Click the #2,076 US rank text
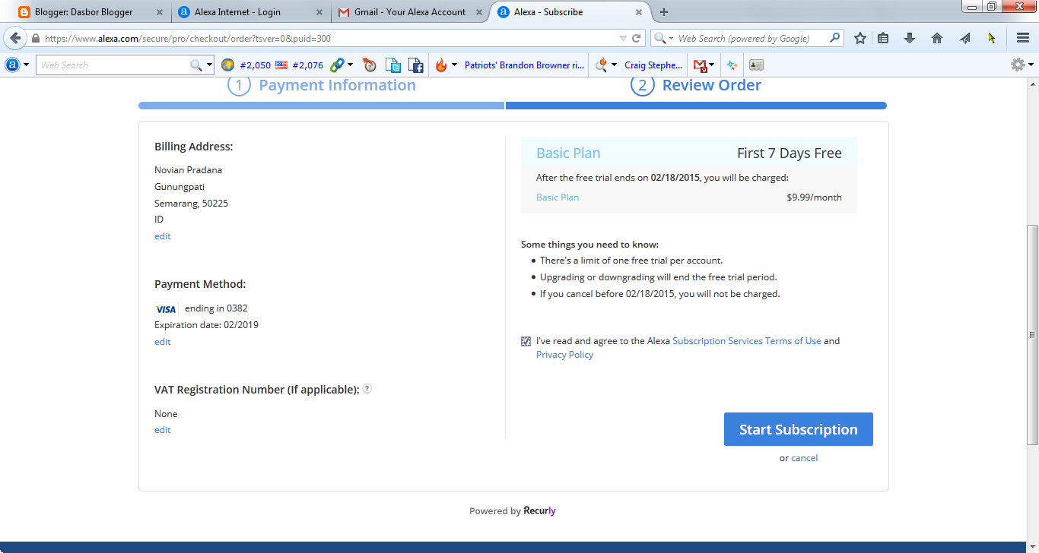The width and height of the screenshot is (1039, 553). pos(307,65)
